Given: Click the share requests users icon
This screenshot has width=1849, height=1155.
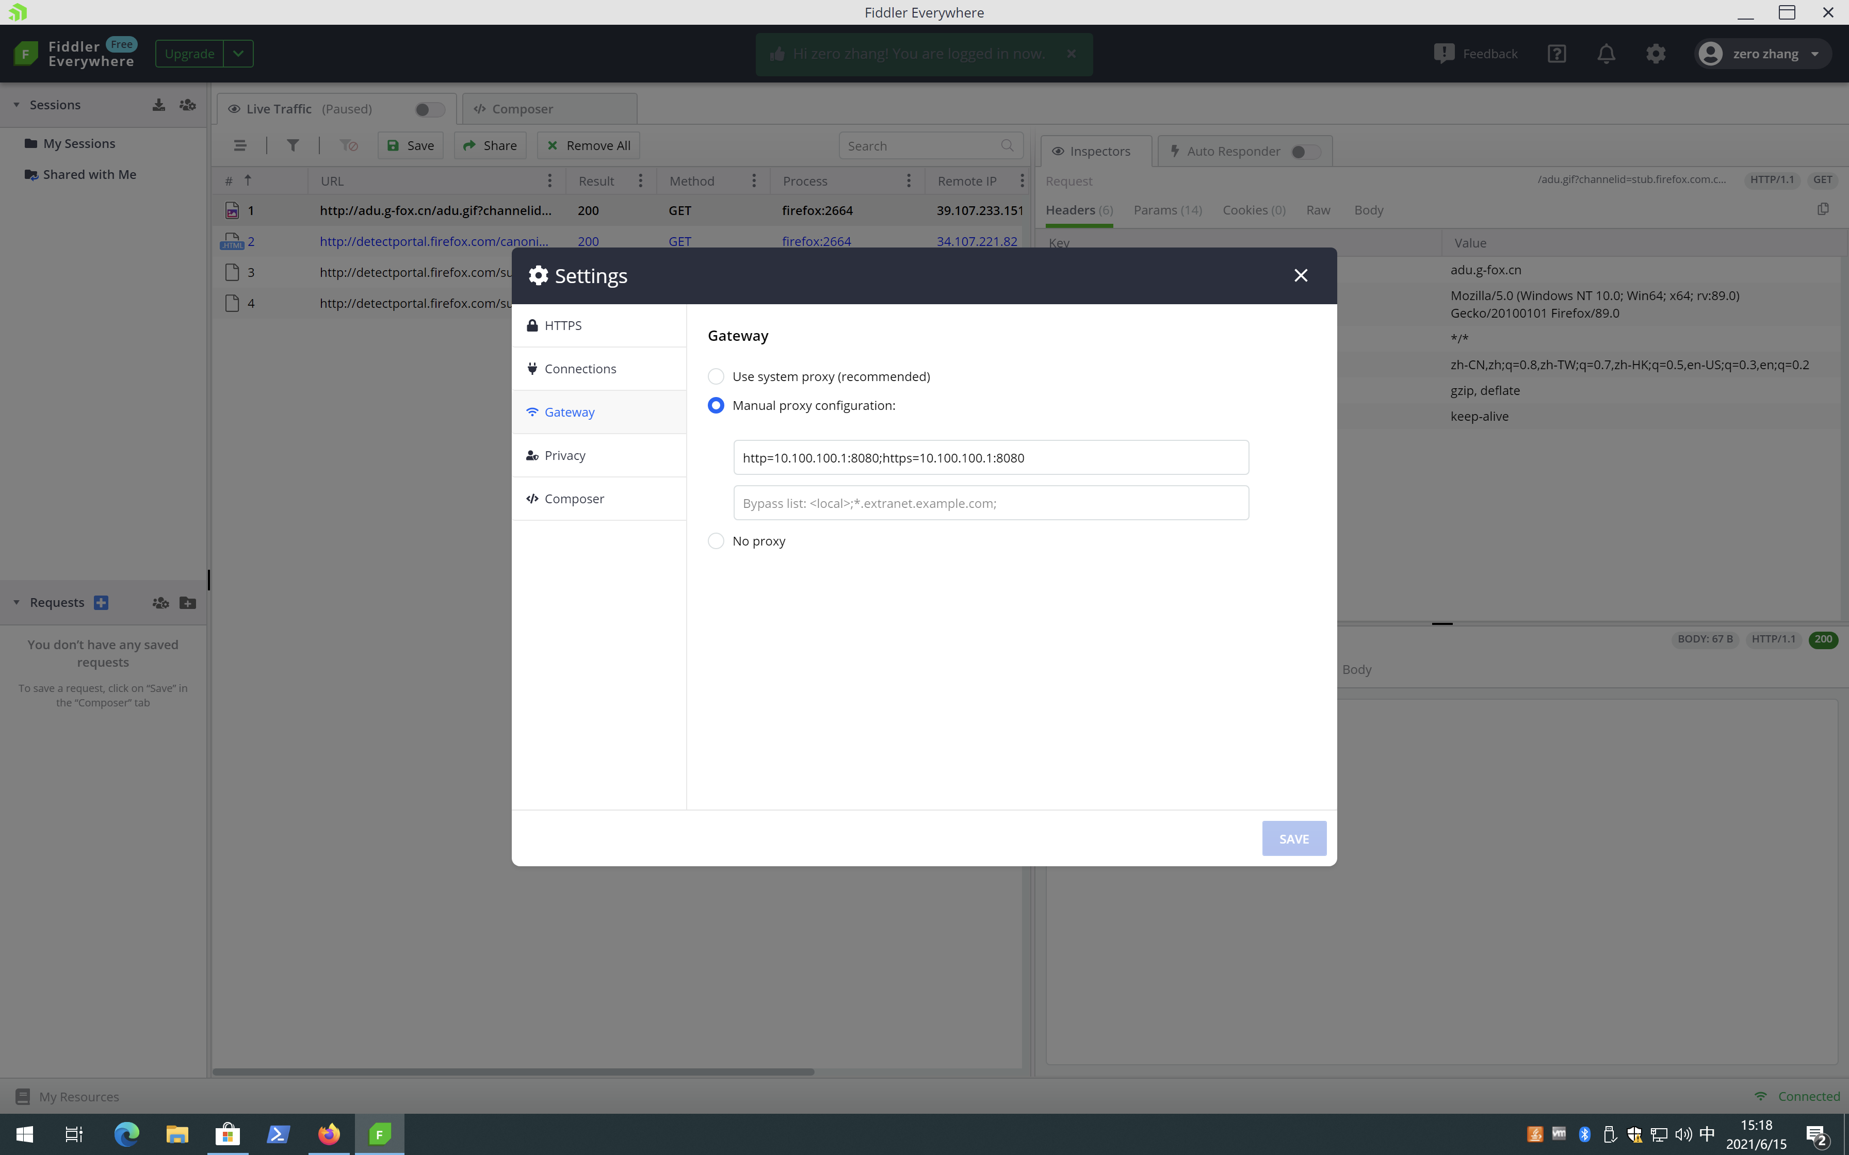Looking at the screenshot, I should [x=160, y=603].
